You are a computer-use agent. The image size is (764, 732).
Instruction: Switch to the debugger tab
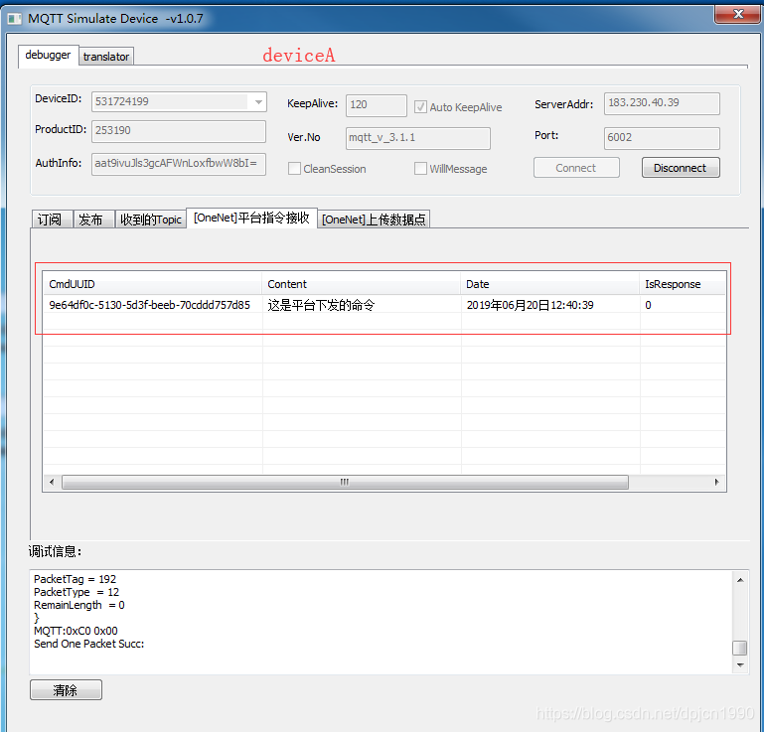click(x=48, y=55)
